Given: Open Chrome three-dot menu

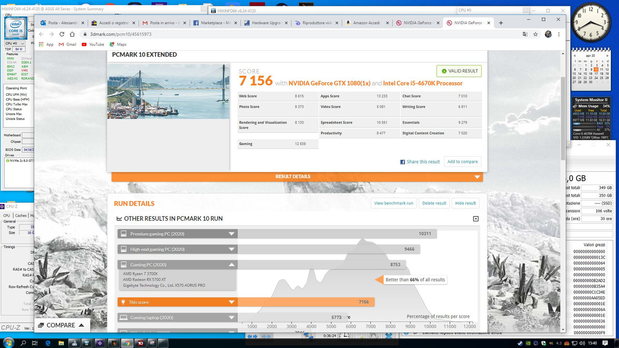Looking at the screenshot, I should [559, 34].
